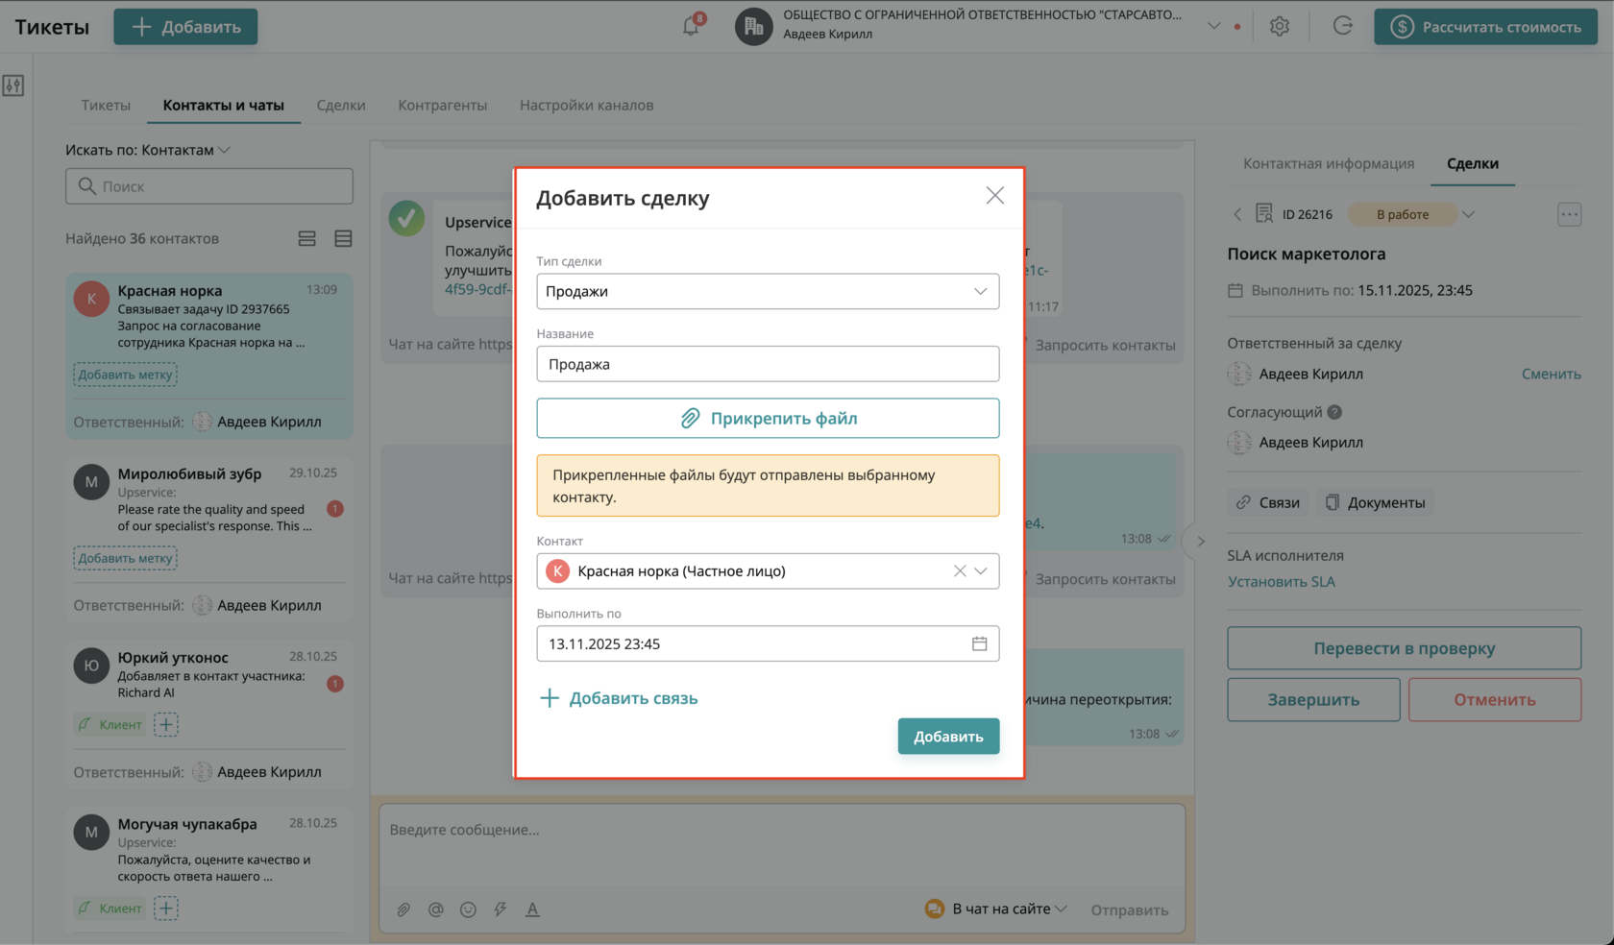Click the Отправить send button

(1129, 909)
